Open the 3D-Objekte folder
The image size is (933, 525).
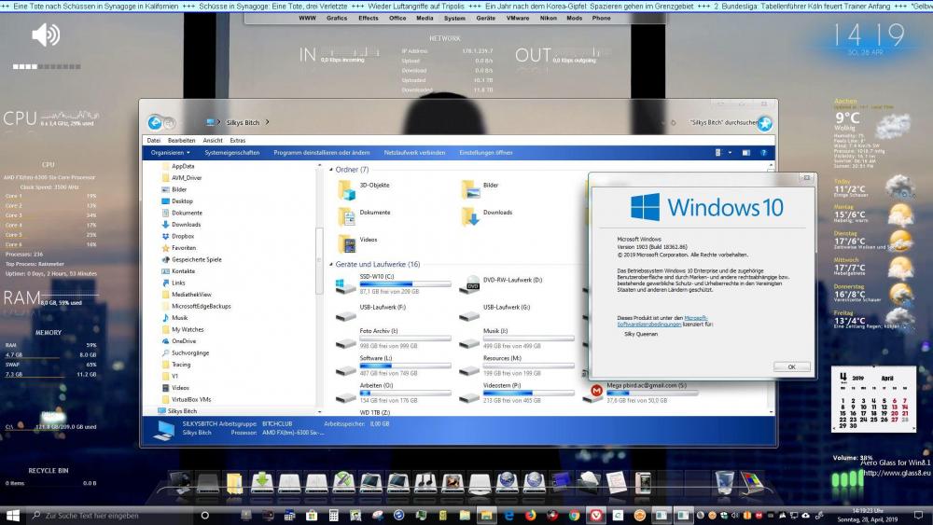[346, 189]
